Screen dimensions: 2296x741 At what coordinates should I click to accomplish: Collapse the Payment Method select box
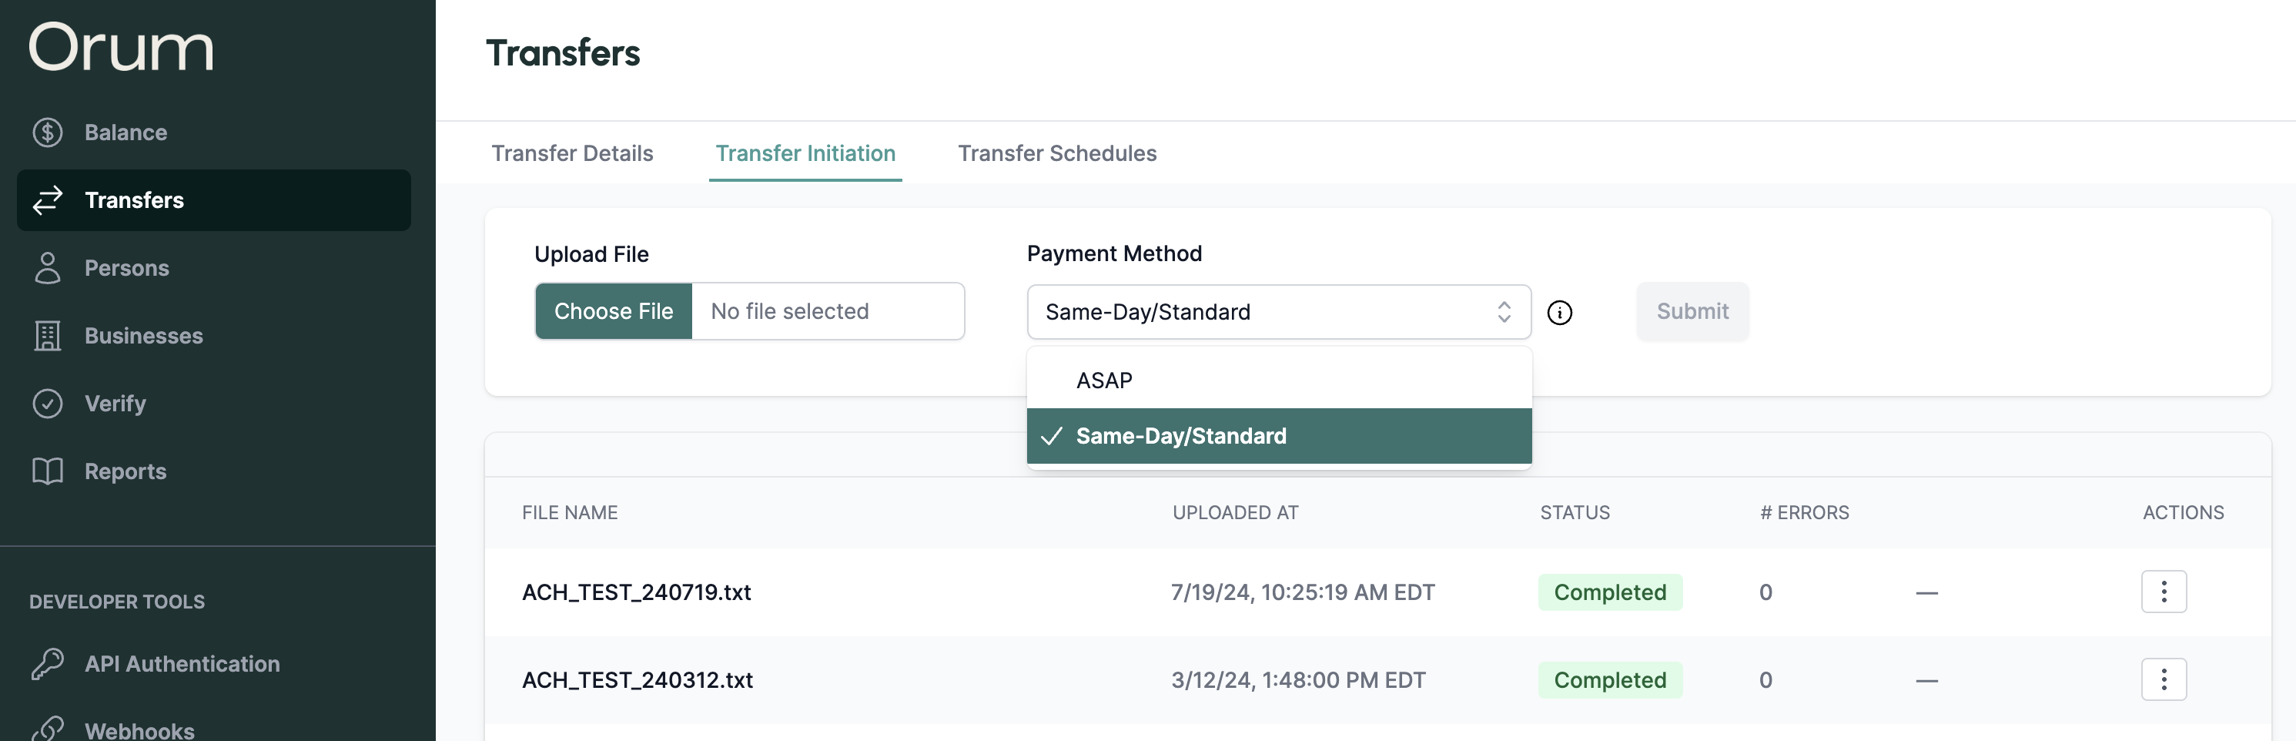pyautogui.click(x=1278, y=312)
